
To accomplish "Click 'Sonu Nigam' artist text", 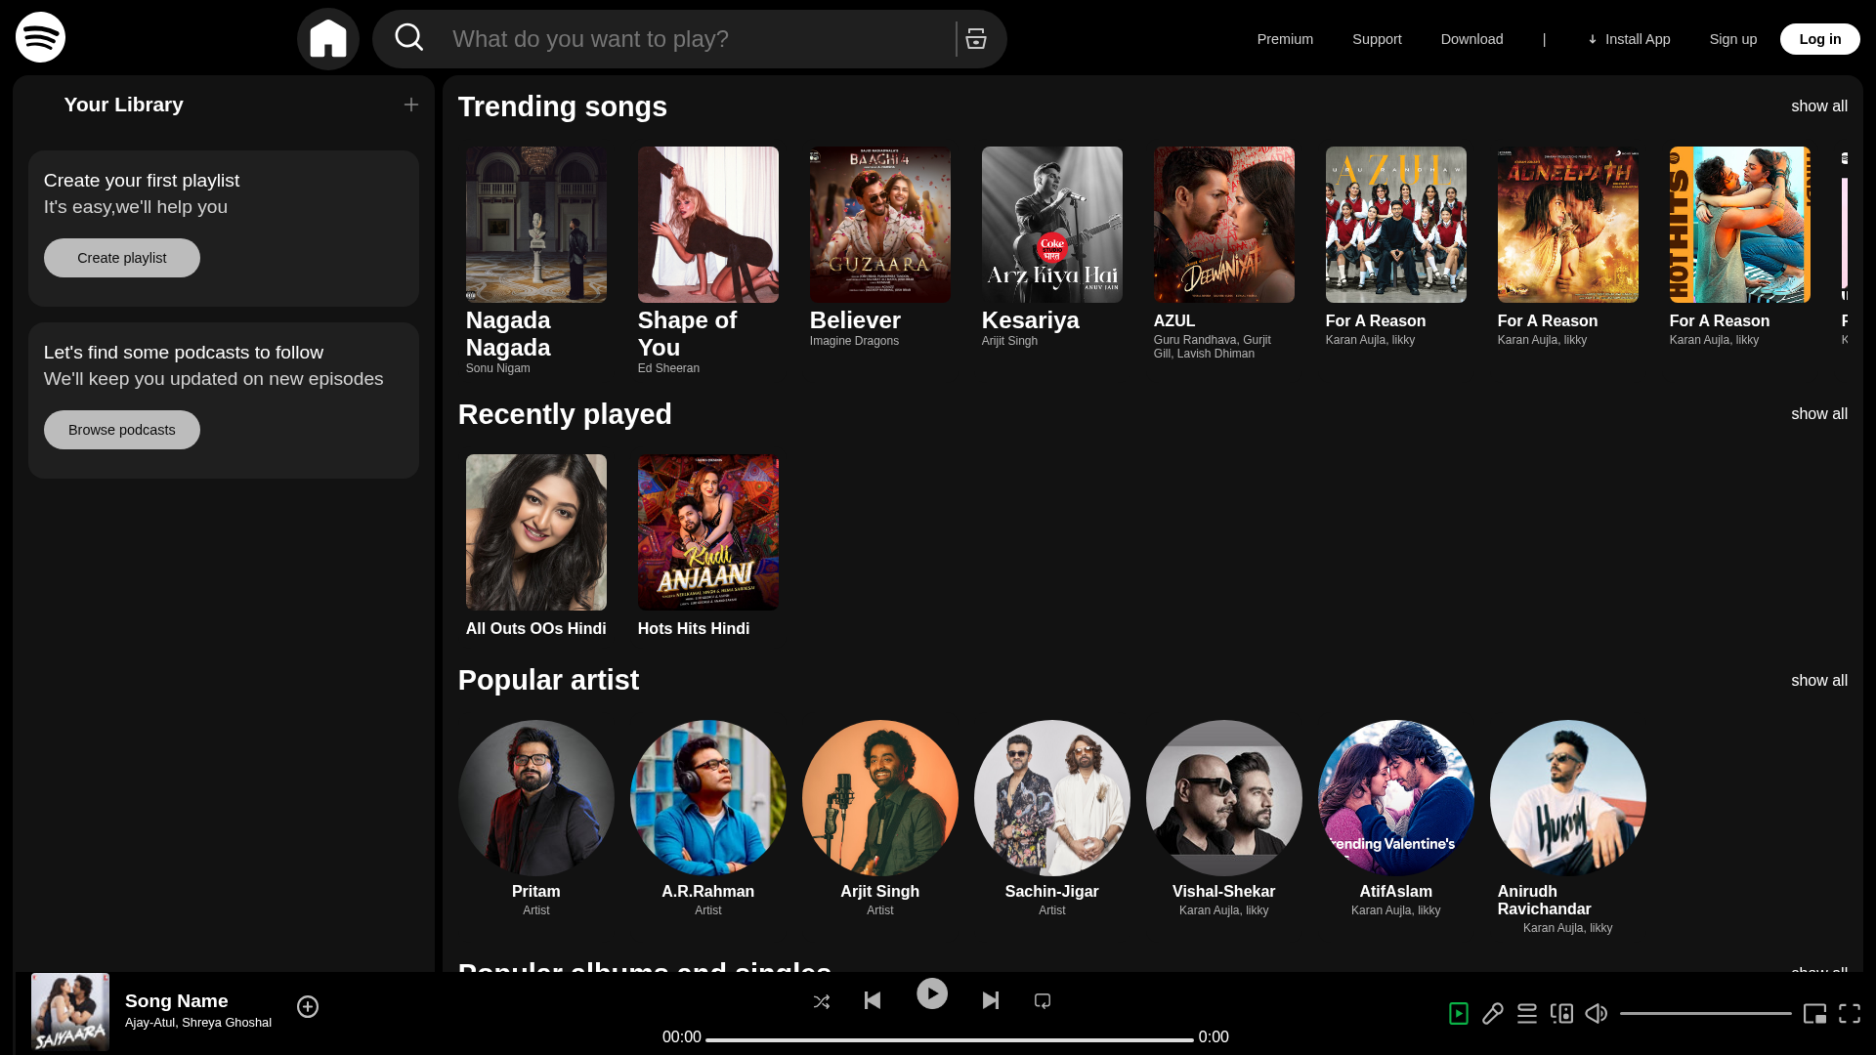I will pos(498,368).
